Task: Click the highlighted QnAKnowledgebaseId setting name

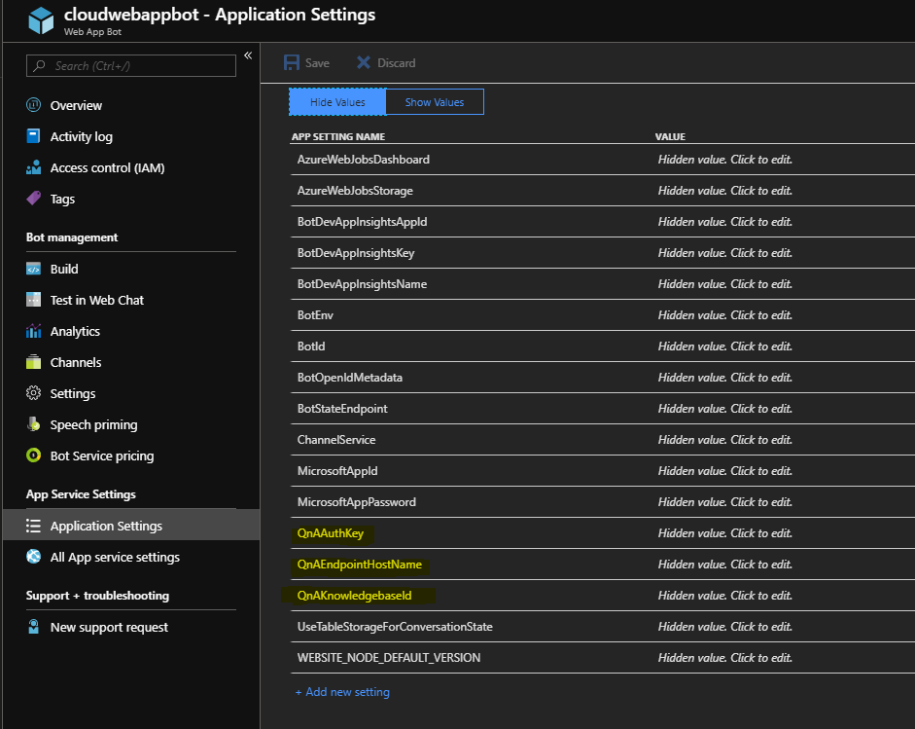Action: tap(354, 596)
